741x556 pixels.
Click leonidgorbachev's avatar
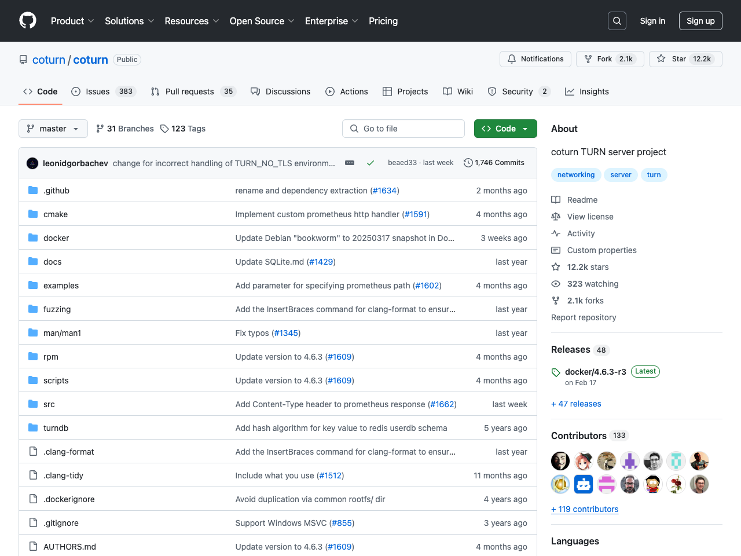[32, 163]
